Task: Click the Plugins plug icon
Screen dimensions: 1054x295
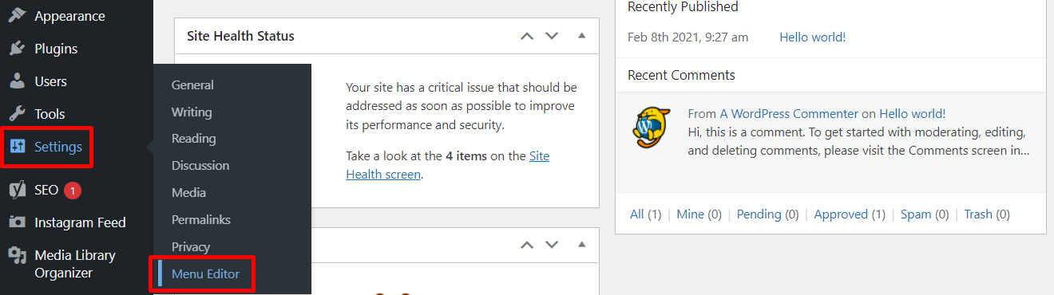Action: [17, 49]
